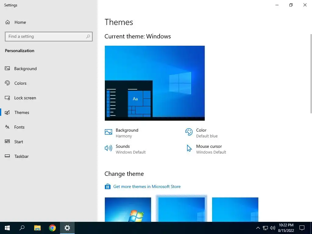This screenshot has width=312, height=234.
Task: Restore down the Settings window
Action: (x=291, y=5)
